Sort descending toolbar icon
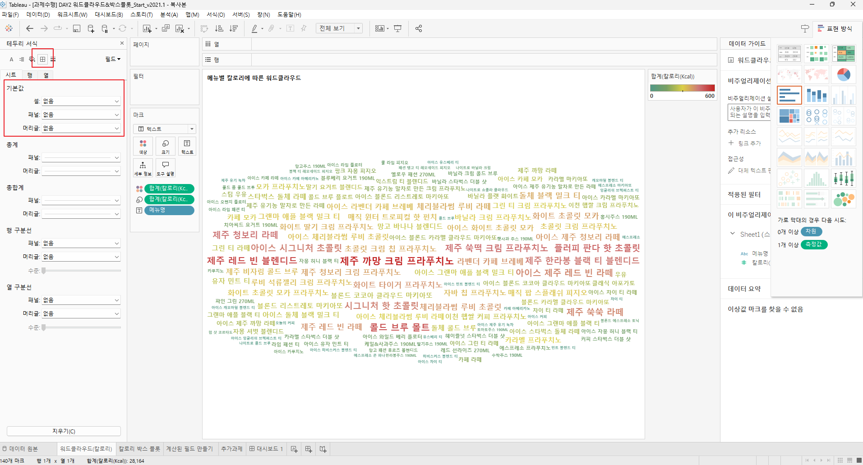The image size is (863, 465). (x=234, y=28)
